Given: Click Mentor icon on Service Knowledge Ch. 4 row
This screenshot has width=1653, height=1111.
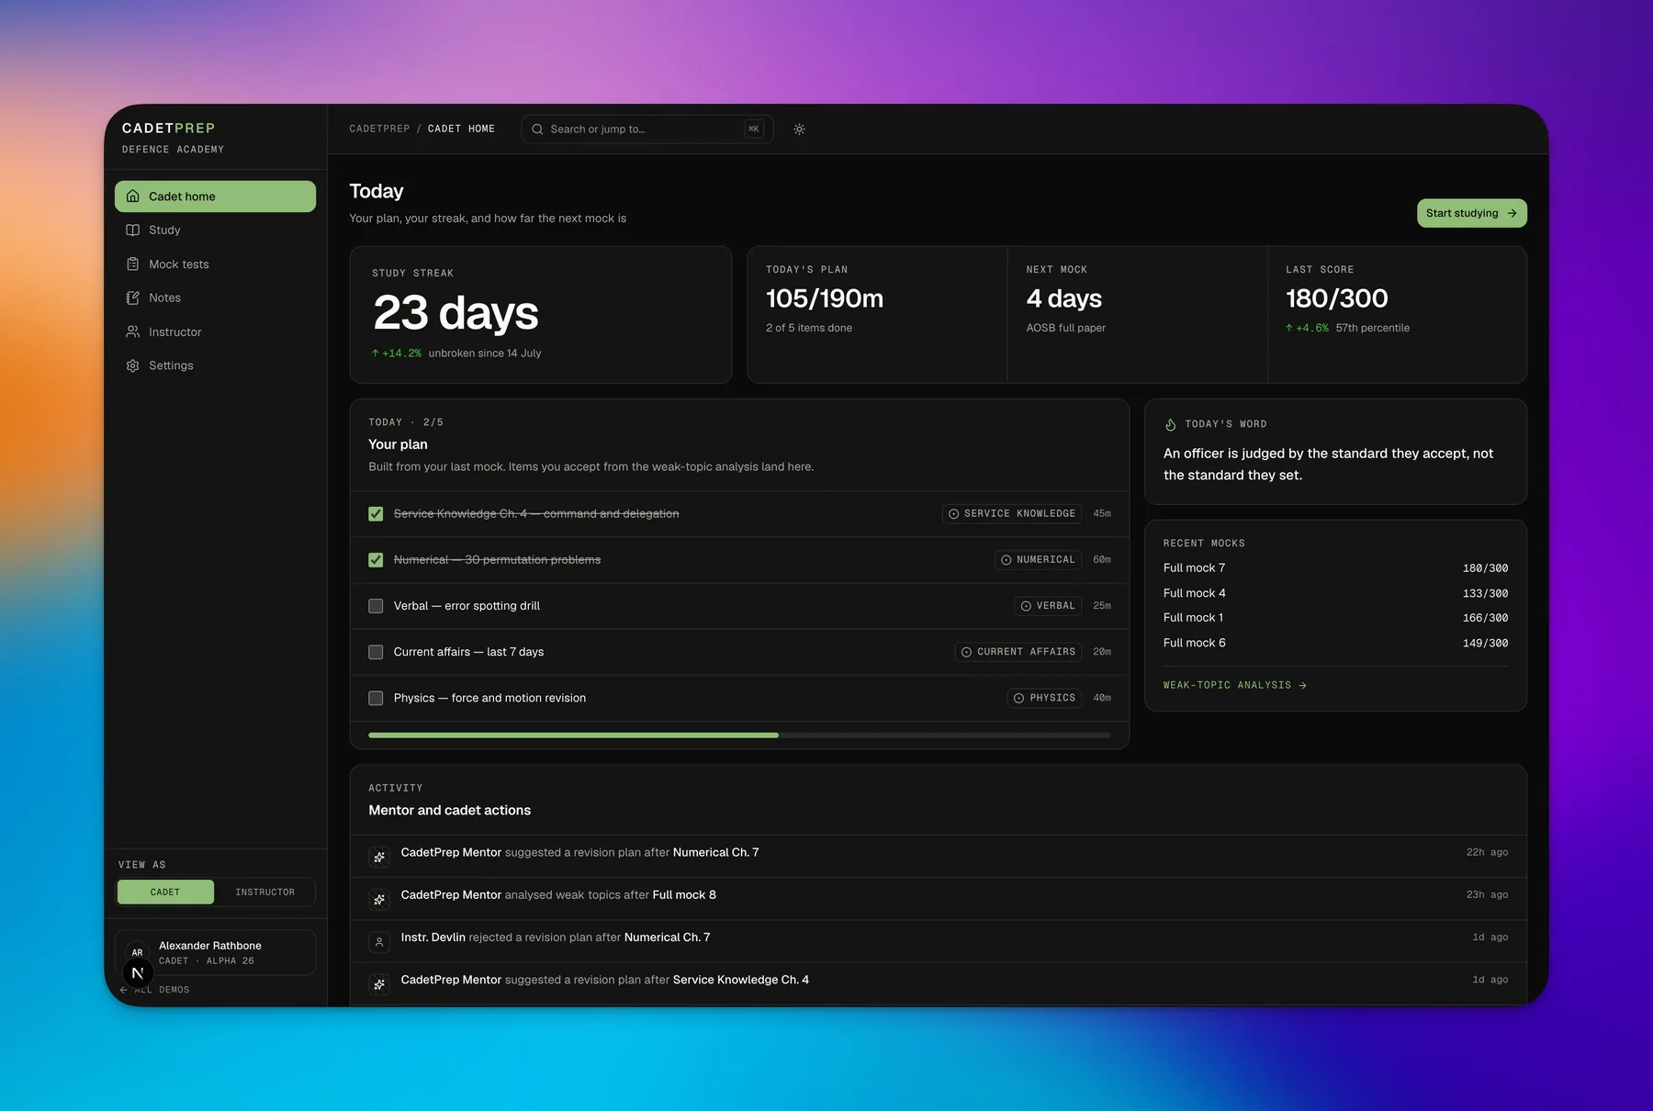Looking at the screenshot, I should point(379,984).
